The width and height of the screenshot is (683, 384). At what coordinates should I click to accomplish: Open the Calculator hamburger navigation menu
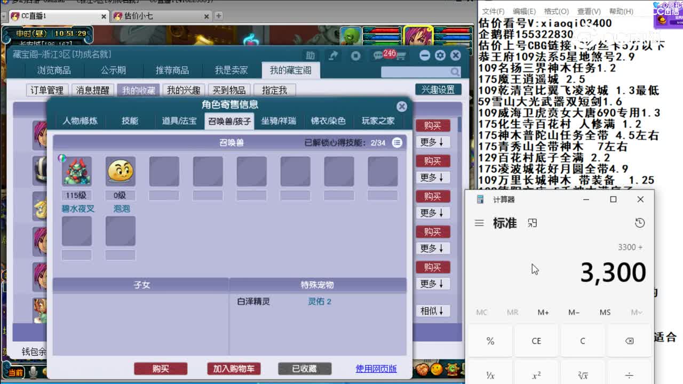tap(479, 223)
